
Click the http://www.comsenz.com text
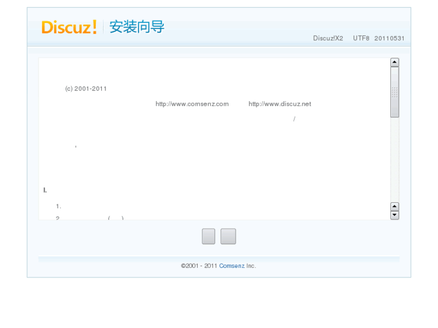pyautogui.click(x=192, y=104)
